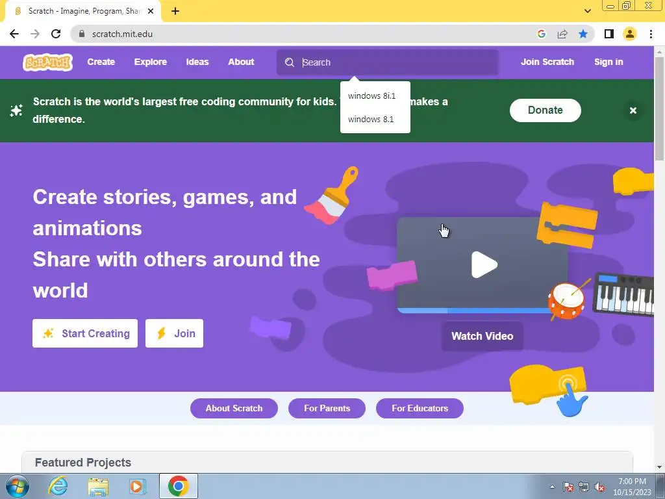This screenshot has width=665, height=499.
Task: Open the About page
Action: pyautogui.click(x=241, y=62)
